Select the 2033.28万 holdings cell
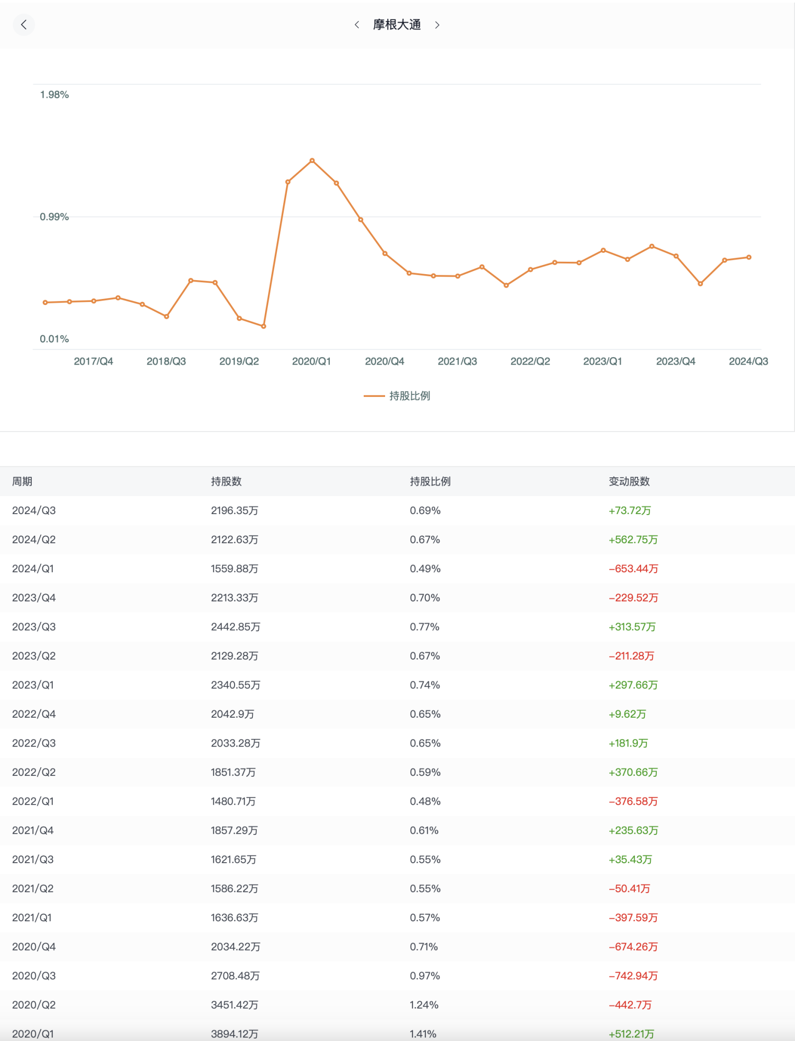Image resolution: width=795 pixels, height=1041 pixels. [236, 743]
